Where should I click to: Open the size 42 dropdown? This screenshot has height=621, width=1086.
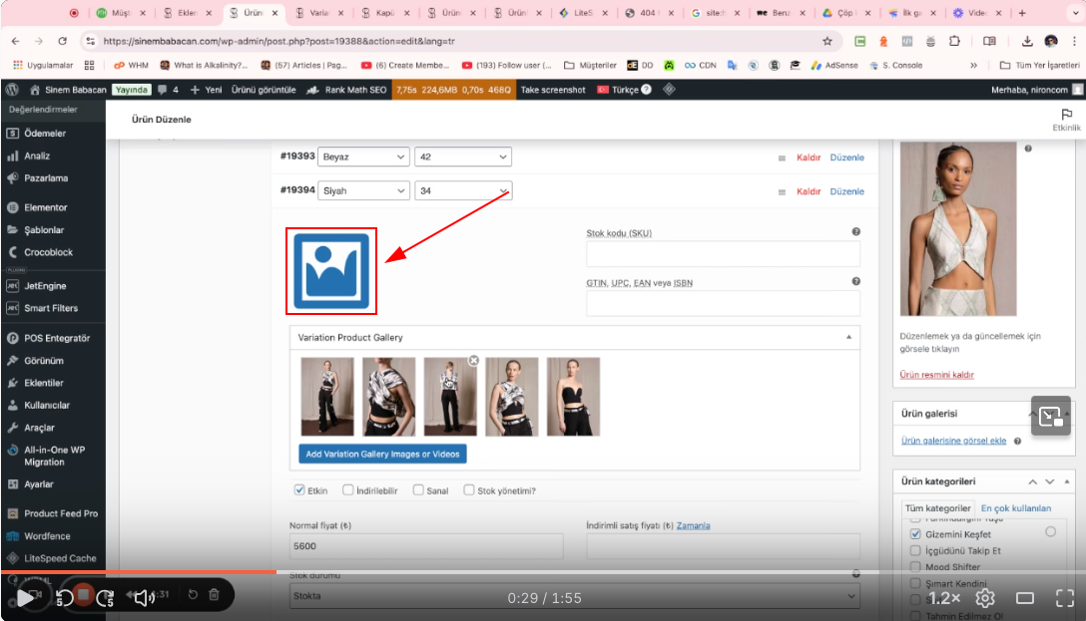(x=463, y=156)
